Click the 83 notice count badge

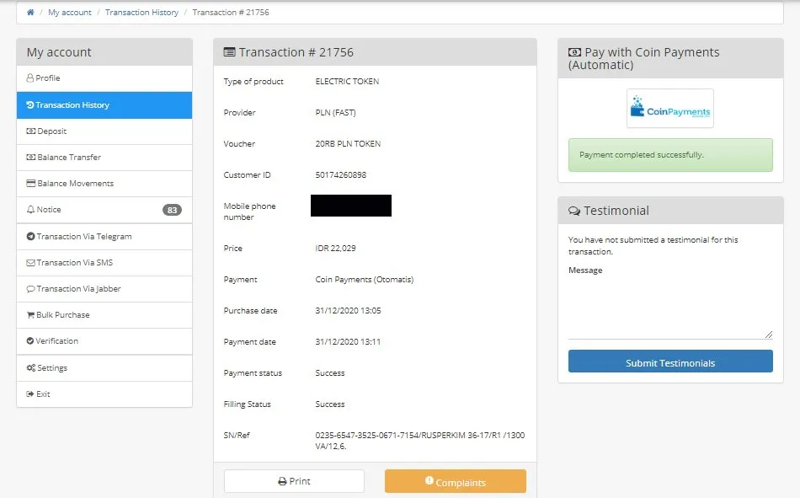pyautogui.click(x=172, y=210)
